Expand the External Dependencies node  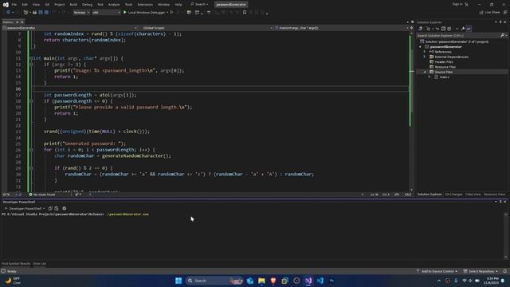[x=425, y=57]
